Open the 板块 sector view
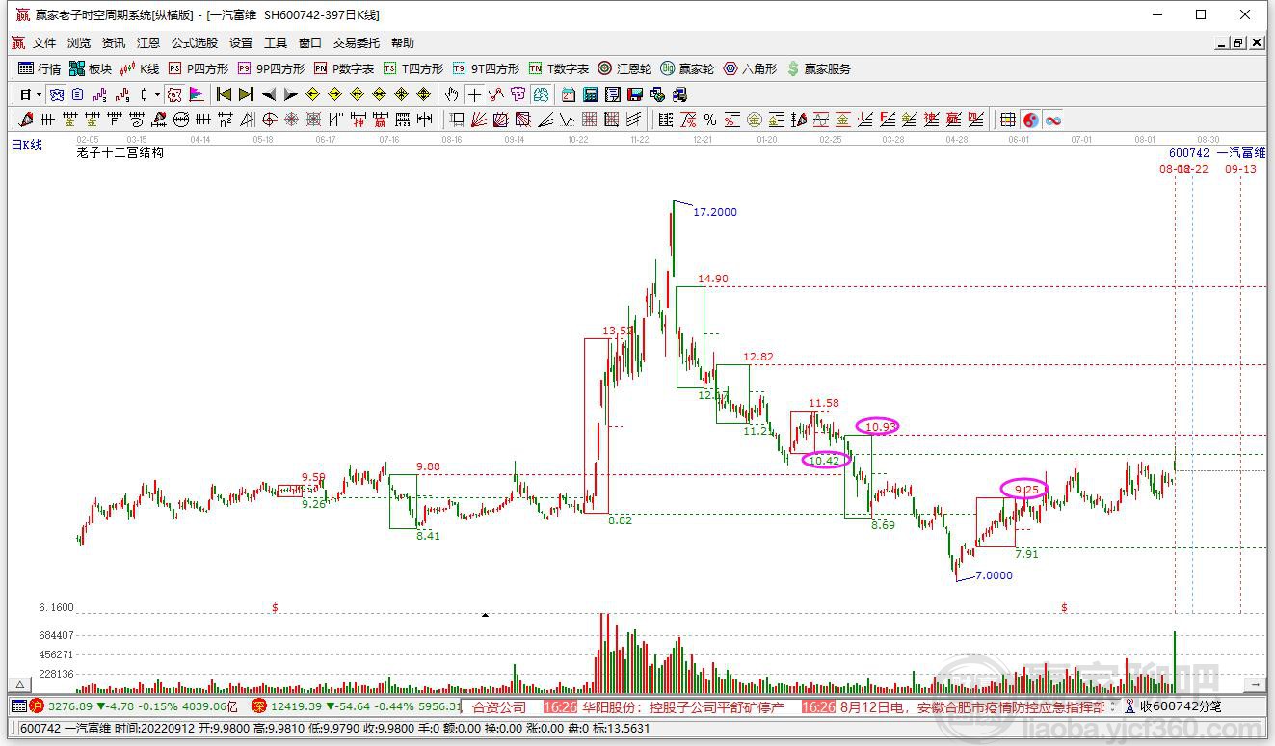Viewport: 1275px width, 746px height. point(91,68)
